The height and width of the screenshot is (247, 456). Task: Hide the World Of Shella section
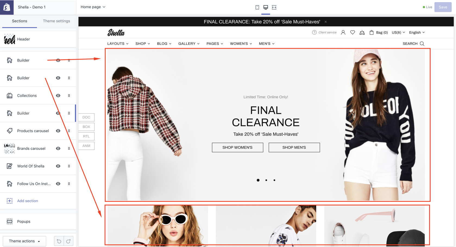coord(58,166)
